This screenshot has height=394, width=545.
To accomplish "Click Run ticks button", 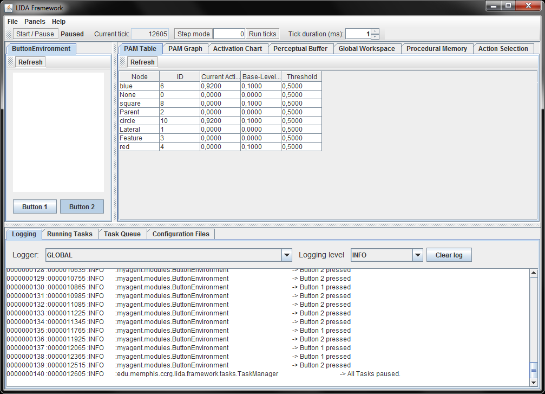I will [x=262, y=34].
